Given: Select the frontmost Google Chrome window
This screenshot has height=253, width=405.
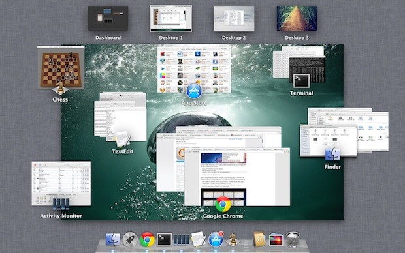Looking at the screenshot, I should (x=237, y=177).
